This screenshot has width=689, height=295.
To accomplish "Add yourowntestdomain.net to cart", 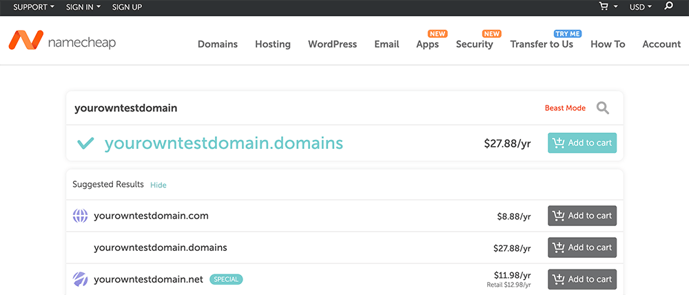I will pyautogui.click(x=582, y=279).
